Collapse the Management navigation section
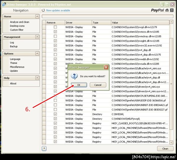Image resolution: width=177 pixels, height=160 pixels. click(37, 37)
